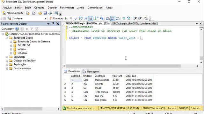Screen dimensions: 204x114
Task: Collapse the Bancos de Dados folder
Action: (x=7, y=38)
